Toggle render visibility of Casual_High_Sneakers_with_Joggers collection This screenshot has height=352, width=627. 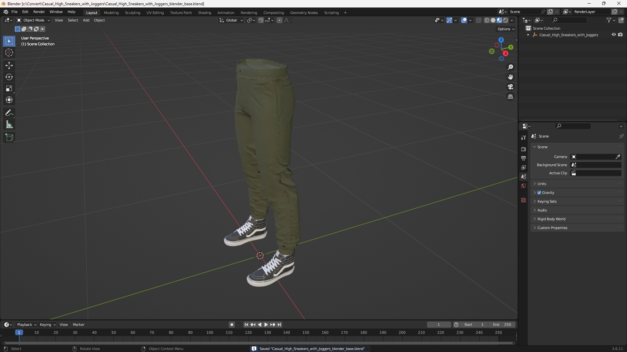(x=620, y=35)
